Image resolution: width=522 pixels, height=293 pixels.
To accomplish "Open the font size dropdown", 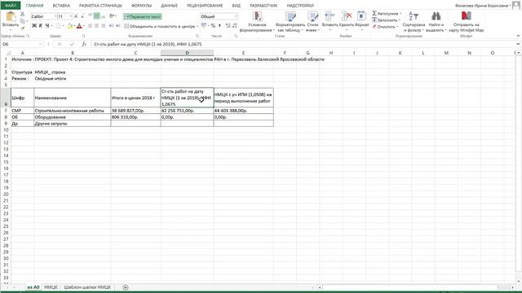I will coord(71,16).
